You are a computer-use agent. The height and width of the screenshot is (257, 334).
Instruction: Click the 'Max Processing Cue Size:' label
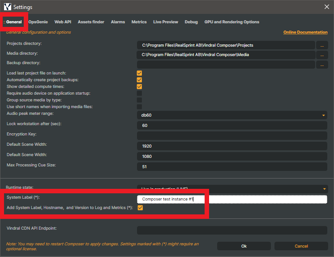pyautogui.click(x=31, y=165)
